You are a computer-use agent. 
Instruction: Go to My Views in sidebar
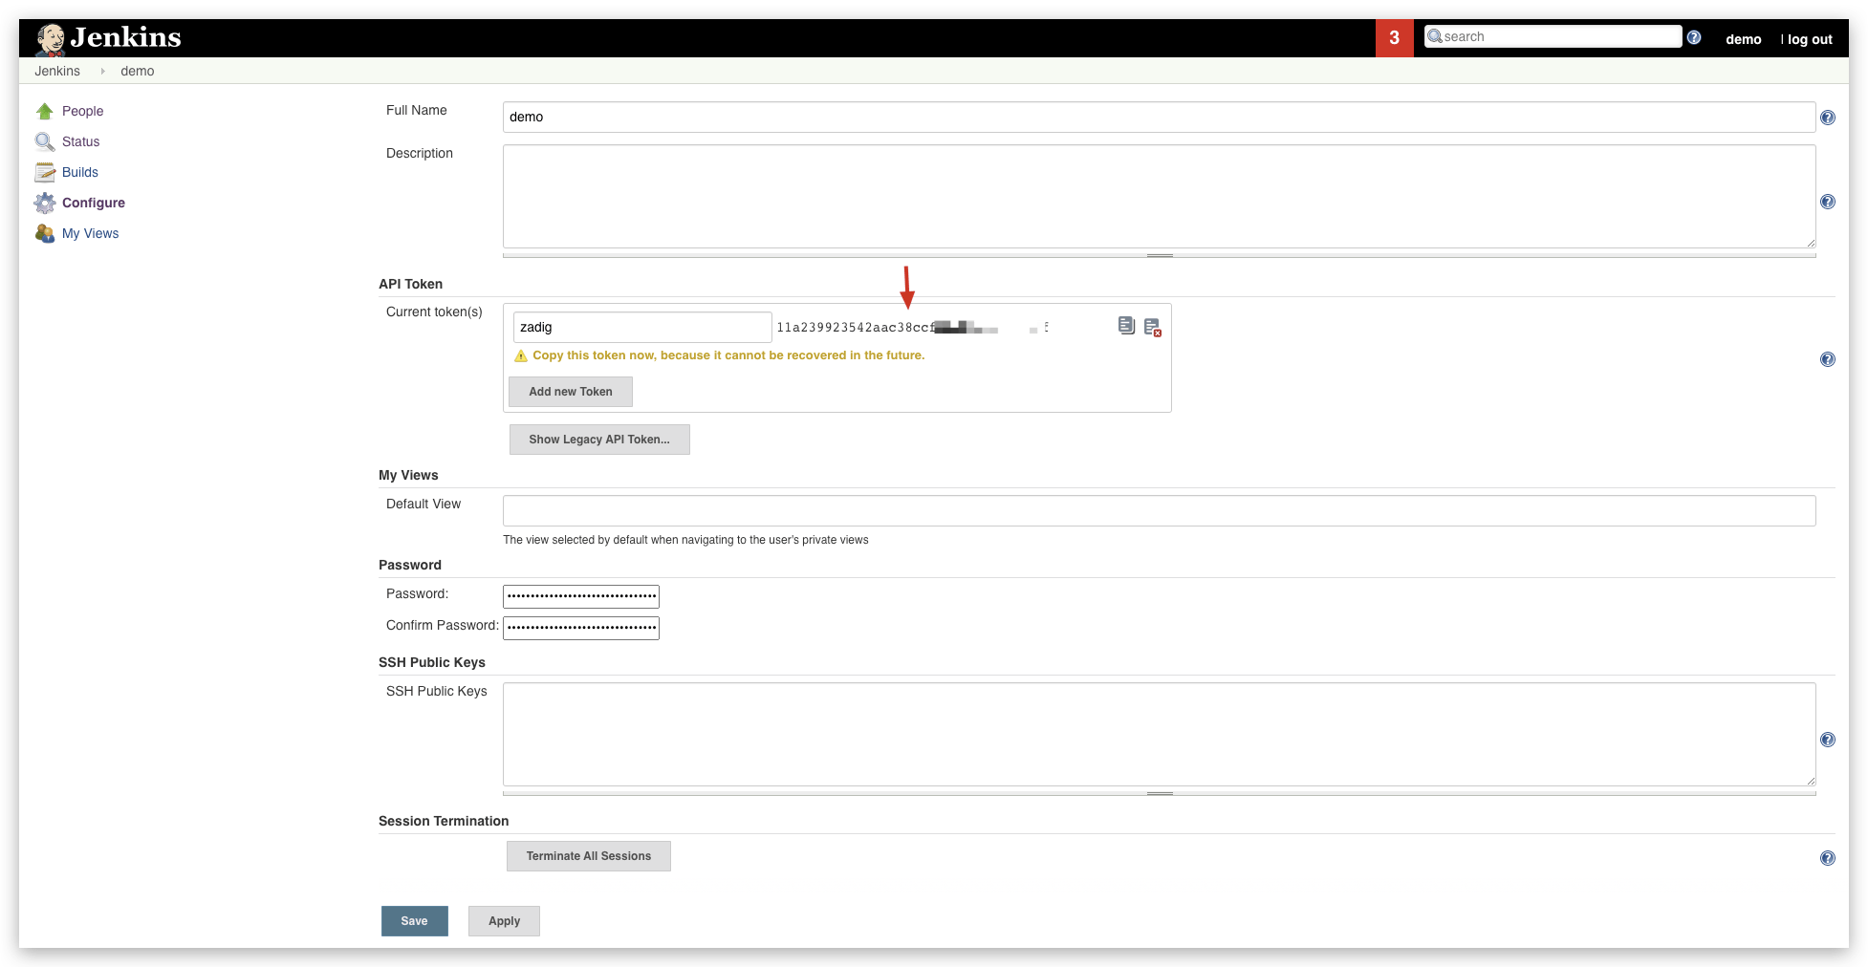coord(90,233)
